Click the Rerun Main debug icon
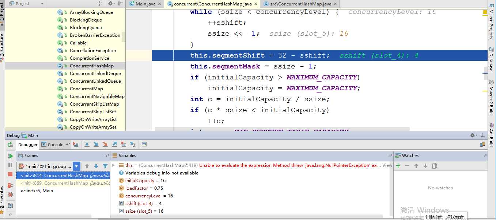This screenshot has height=220, width=496. tap(10, 145)
